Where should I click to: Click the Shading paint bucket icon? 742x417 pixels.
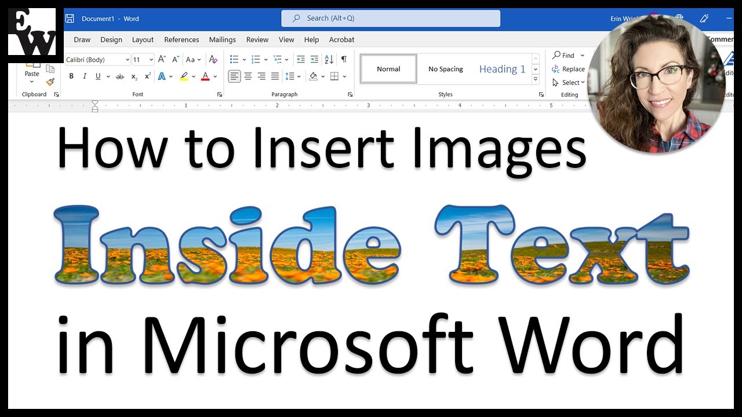313,76
